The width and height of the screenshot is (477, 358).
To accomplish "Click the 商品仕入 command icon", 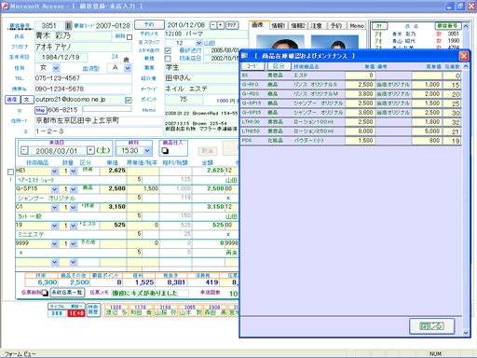I will [x=165, y=151].
